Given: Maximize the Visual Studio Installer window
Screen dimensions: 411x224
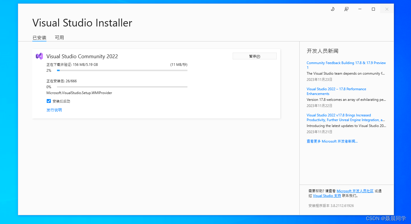Looking at the screenshot, I should point(373,9).
